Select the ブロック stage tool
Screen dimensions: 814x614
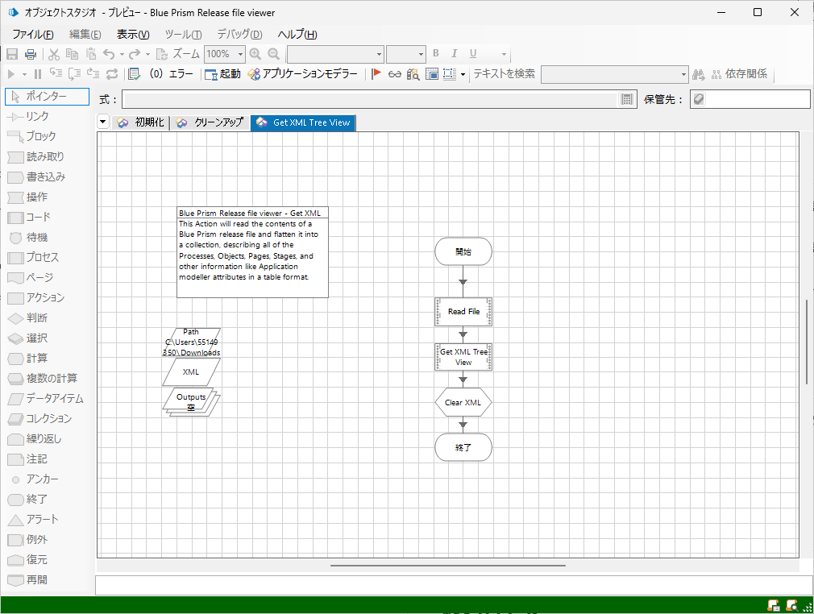point(32,136)
